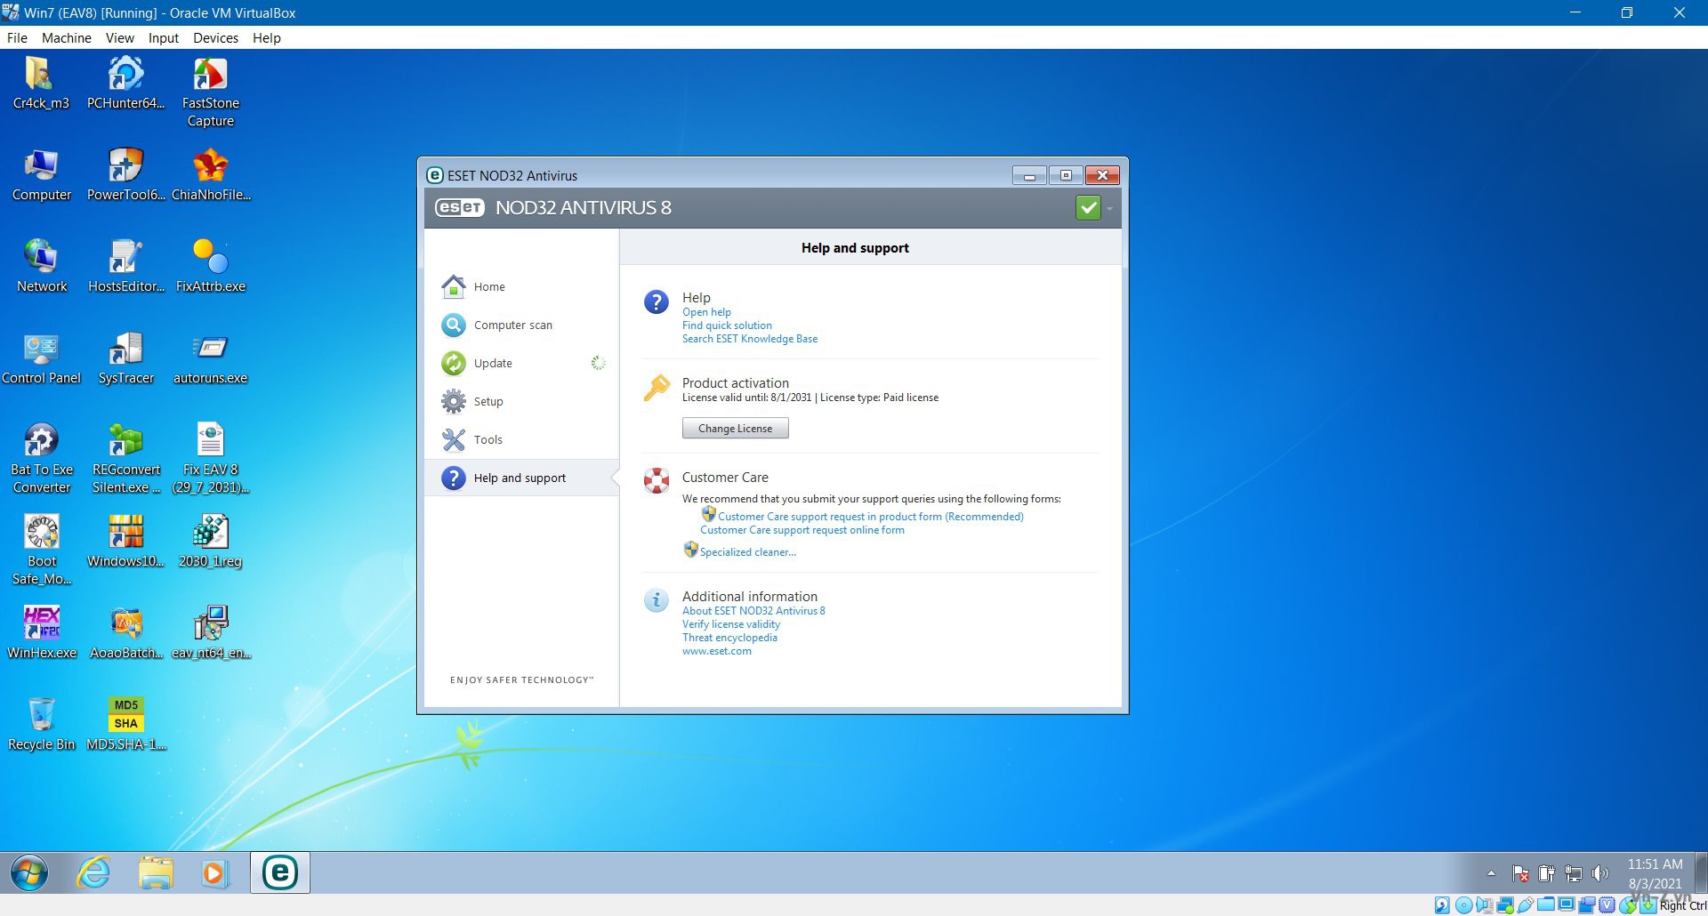Open Setup gear in ESET sidebar
The width and height of the screenshot is (1708, 916).
coord(454,401)
